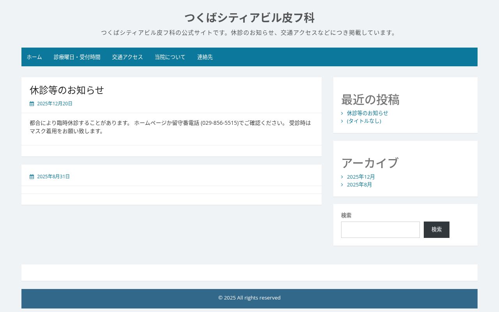Select 当院について from the menu
The width and height of the screenshot is (499, 312).
tap(170, 57)
